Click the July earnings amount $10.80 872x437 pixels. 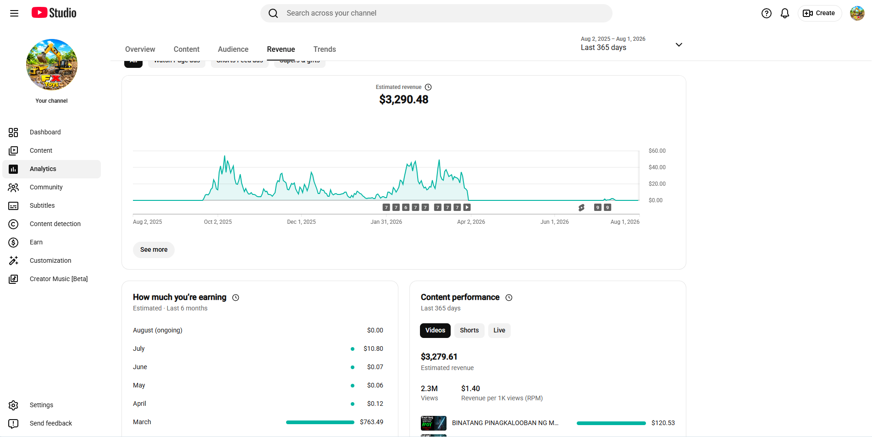point(373,348)
